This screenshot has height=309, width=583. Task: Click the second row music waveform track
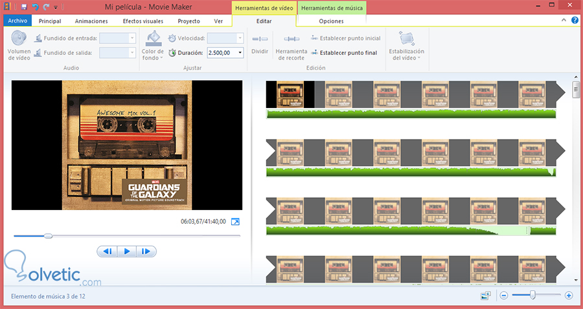(x=411, y=172)
